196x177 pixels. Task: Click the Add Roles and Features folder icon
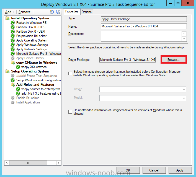pyautogui.click(x=13, y=85)
